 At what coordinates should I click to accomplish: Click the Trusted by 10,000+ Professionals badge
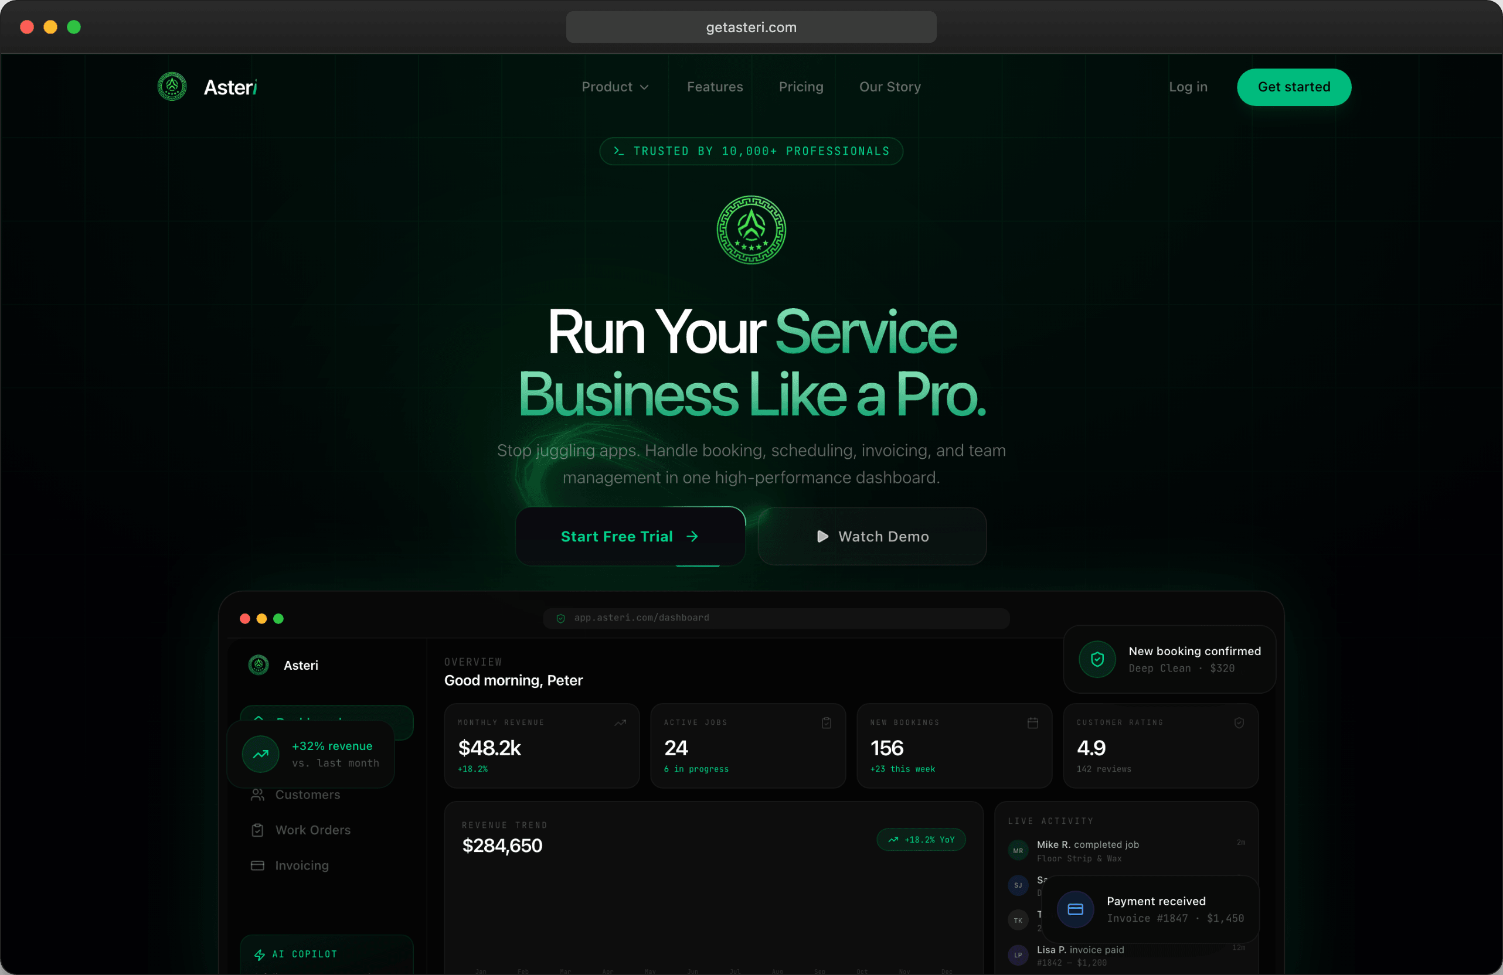(751, 151)
